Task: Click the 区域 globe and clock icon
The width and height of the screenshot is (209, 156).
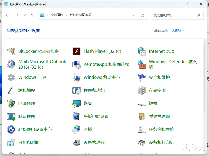Action: pos(77,129)
